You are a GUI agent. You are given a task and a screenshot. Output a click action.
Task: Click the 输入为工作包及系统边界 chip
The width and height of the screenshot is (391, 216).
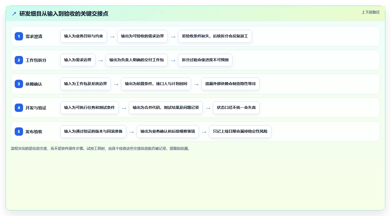(86, 84)
